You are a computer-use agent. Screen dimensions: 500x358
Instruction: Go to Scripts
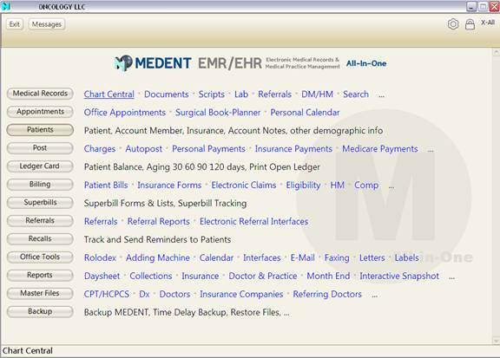click(x=212, y=94)
